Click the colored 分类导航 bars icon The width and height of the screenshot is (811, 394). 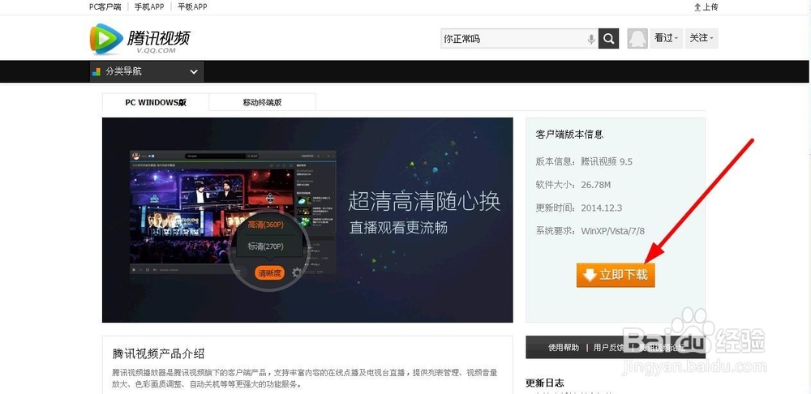[x=97, y=72]
